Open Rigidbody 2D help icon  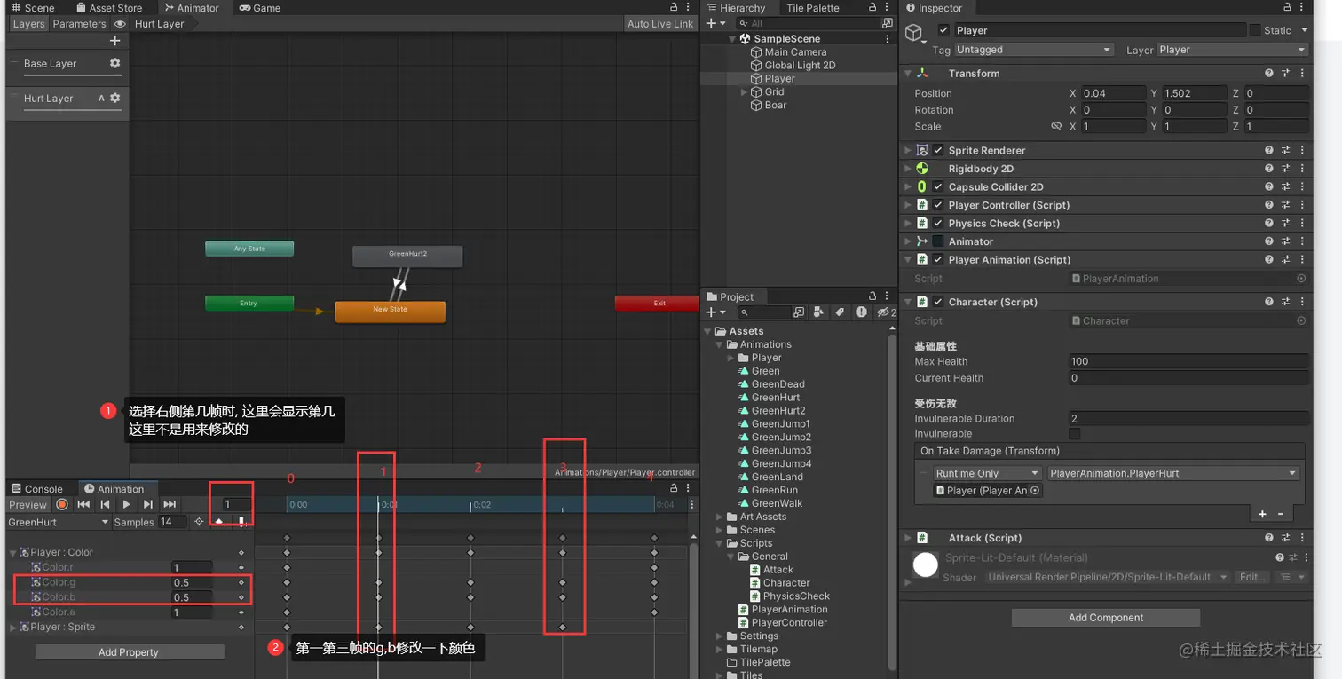coord(1269,169)
